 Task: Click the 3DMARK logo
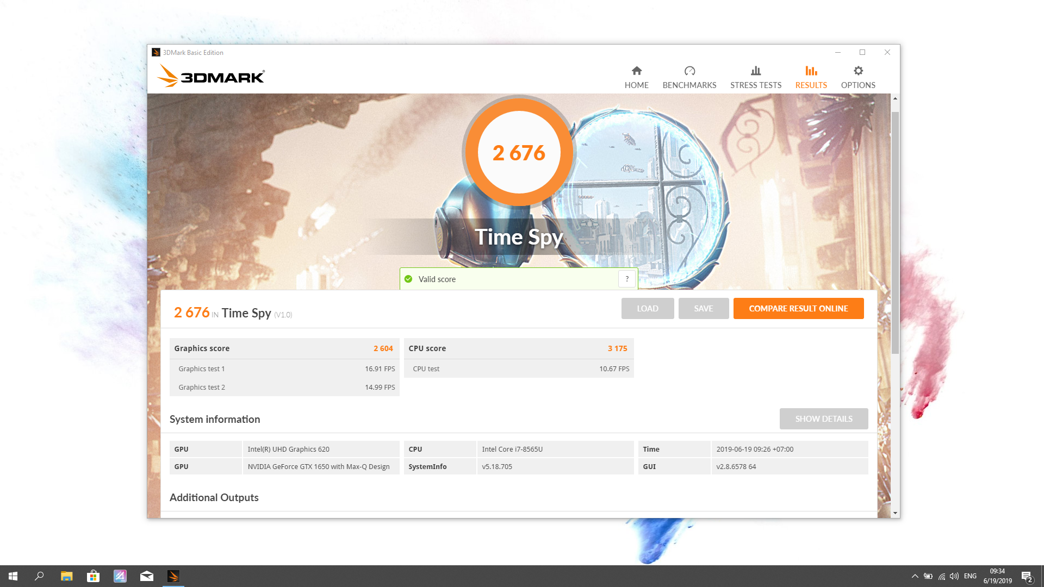[x=211, y=76]
